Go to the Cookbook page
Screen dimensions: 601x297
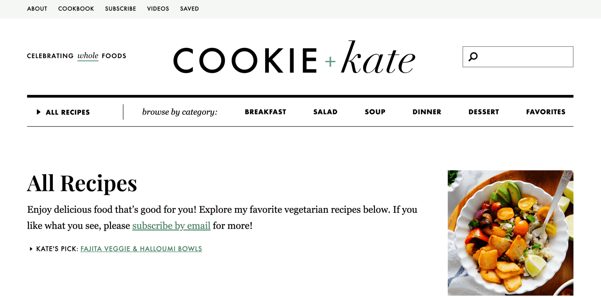pyautogui.click(x=76, y=9)
